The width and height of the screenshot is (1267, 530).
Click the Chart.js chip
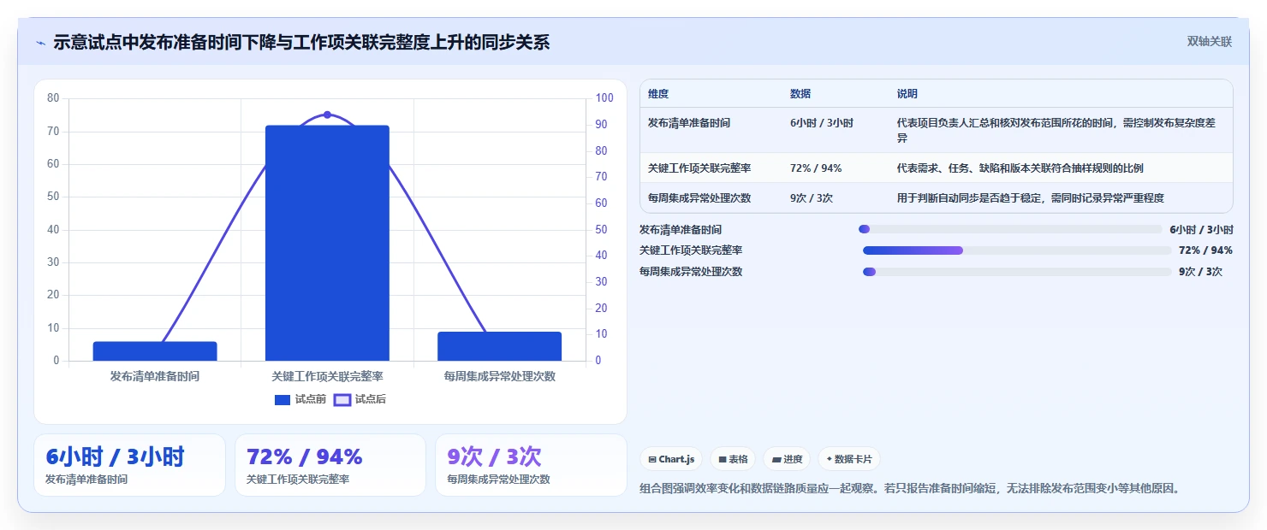point(671,459)
